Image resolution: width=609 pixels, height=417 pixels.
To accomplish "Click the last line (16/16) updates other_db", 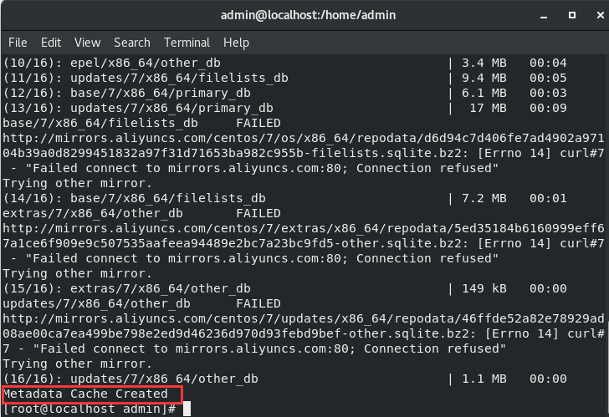I will click(x=134, y=379).
